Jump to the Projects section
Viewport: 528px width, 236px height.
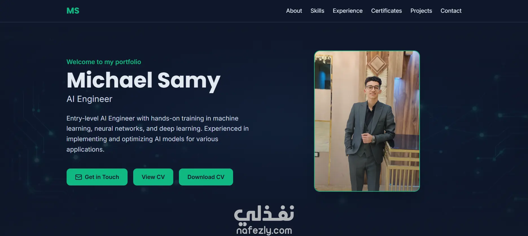click(x=421, y=11)
